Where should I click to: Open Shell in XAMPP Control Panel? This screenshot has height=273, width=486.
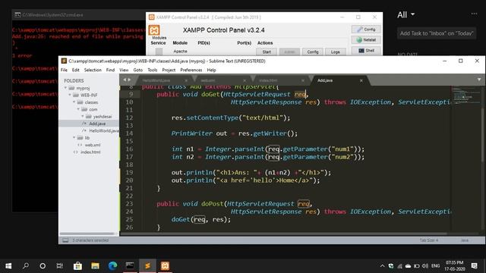point(366,51)
